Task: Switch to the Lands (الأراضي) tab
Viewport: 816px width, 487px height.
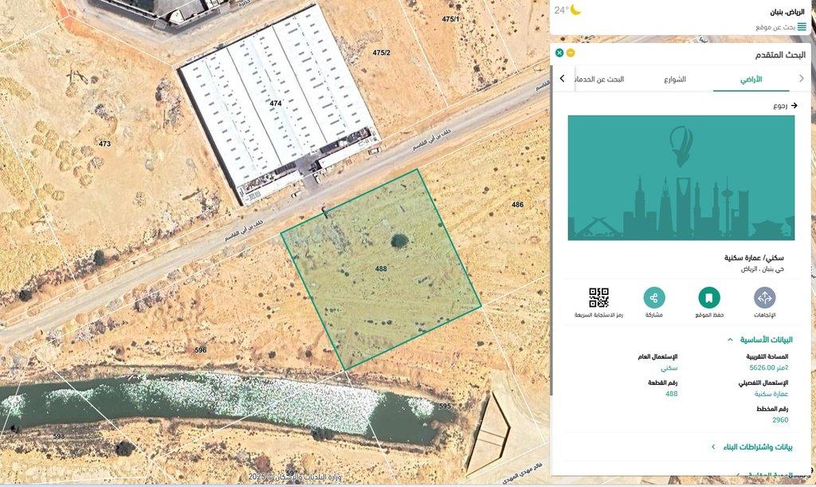Action: tap(751, 80)
